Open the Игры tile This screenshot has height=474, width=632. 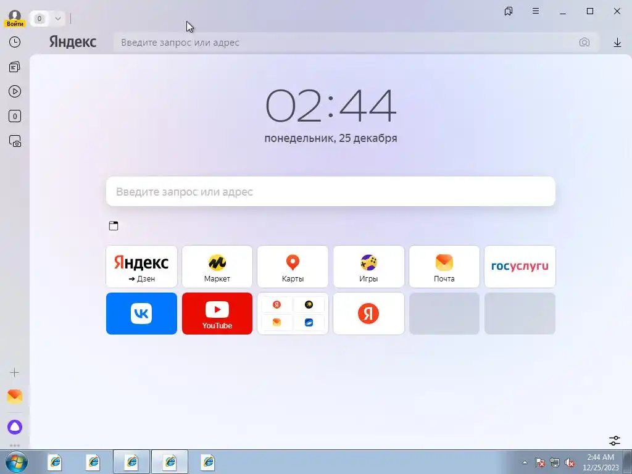click(x=368, y=267)
